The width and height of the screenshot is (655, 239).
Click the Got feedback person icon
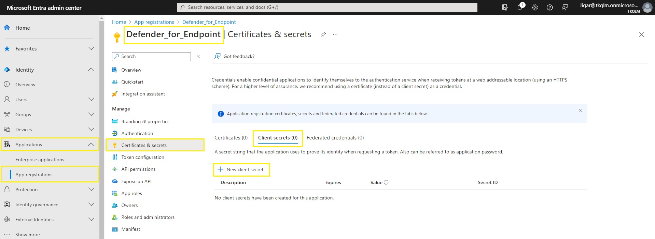217,56
